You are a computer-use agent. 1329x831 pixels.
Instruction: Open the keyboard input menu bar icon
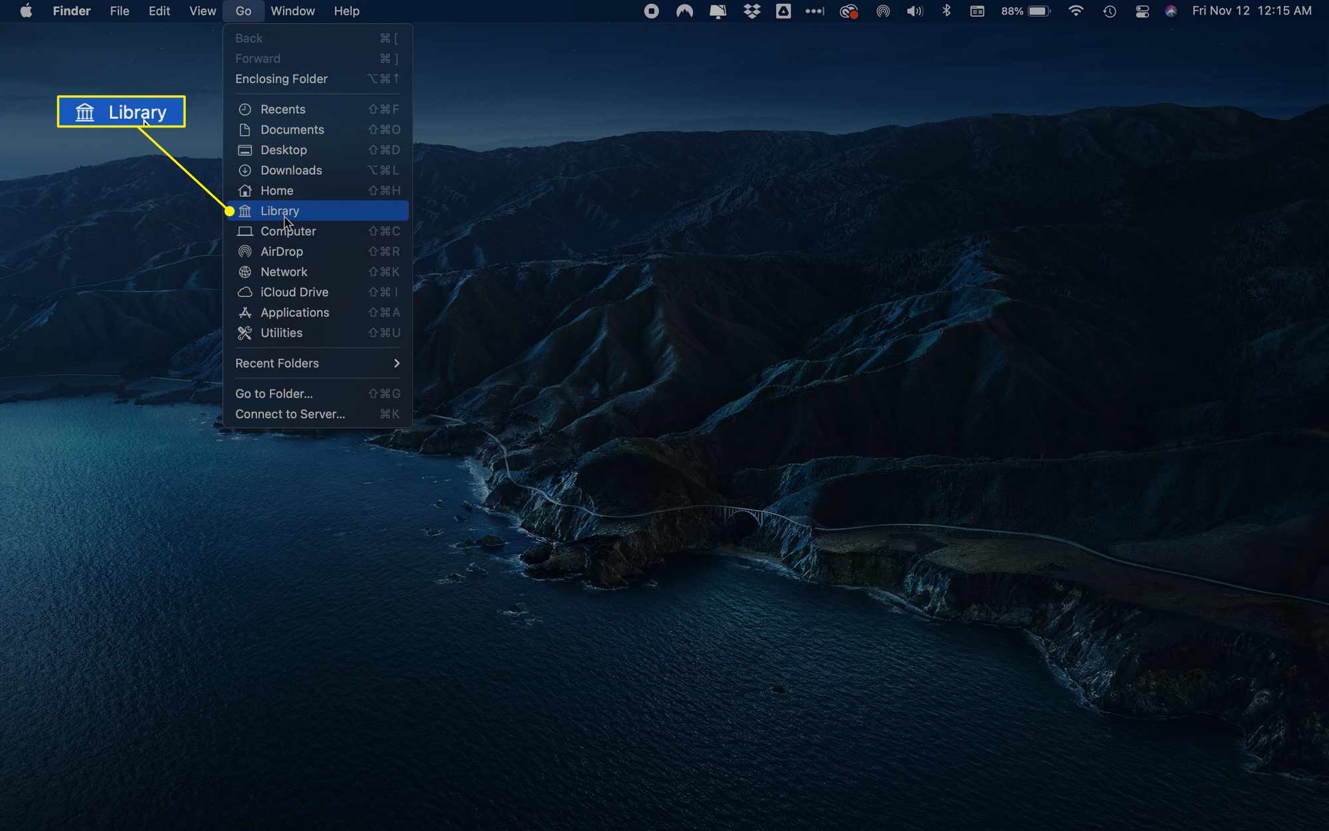(x=977, y=11)
